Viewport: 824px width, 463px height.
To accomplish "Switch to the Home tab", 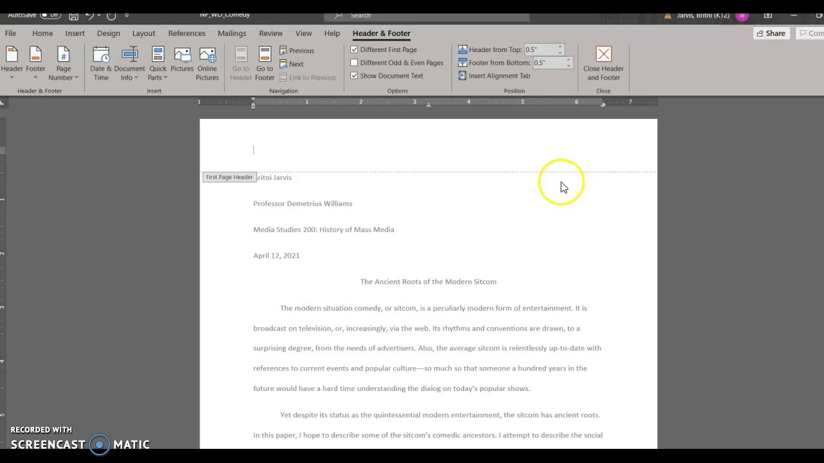I will pyautogui.click(x=42, y=33).
